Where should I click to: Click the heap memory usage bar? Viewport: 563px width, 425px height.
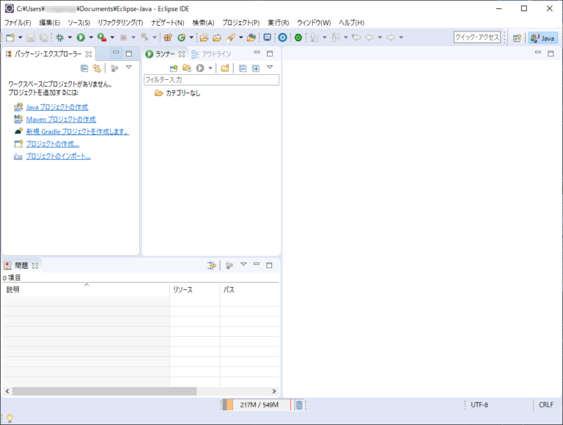pyautogui.click(x=257, y=404)
